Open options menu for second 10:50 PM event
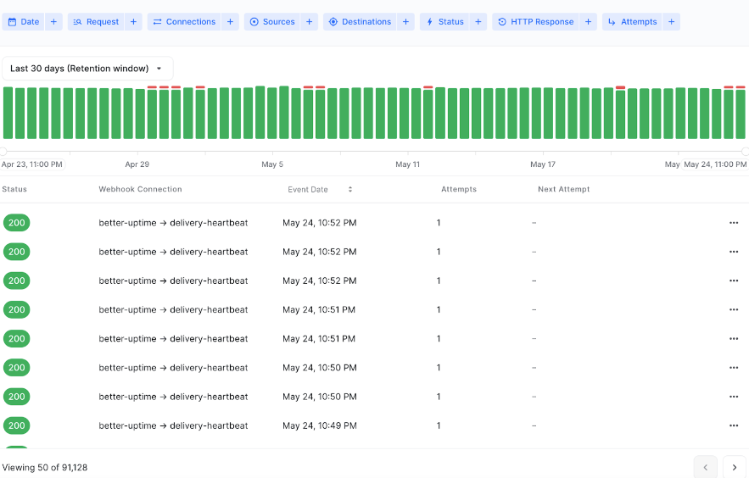 click(x=734, y=397)
